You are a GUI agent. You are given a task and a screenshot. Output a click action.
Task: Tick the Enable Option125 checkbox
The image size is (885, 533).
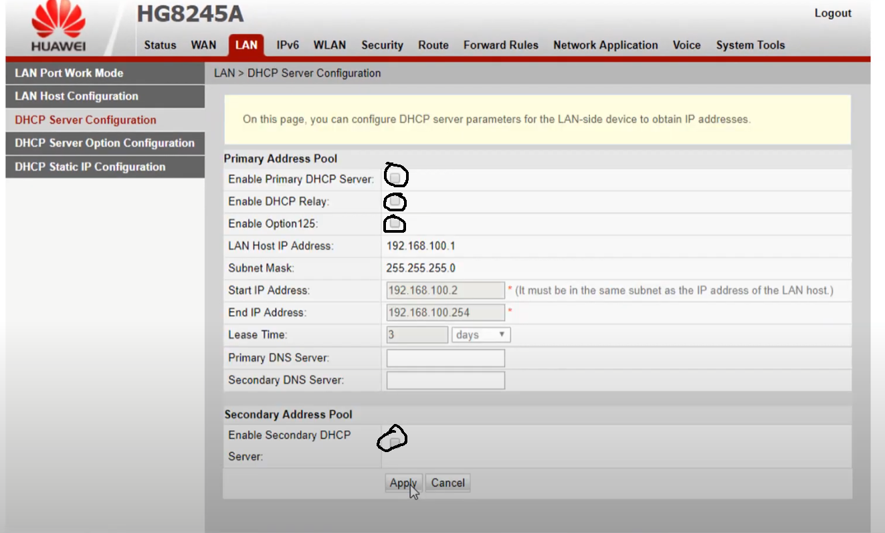(x=396, y=224)
